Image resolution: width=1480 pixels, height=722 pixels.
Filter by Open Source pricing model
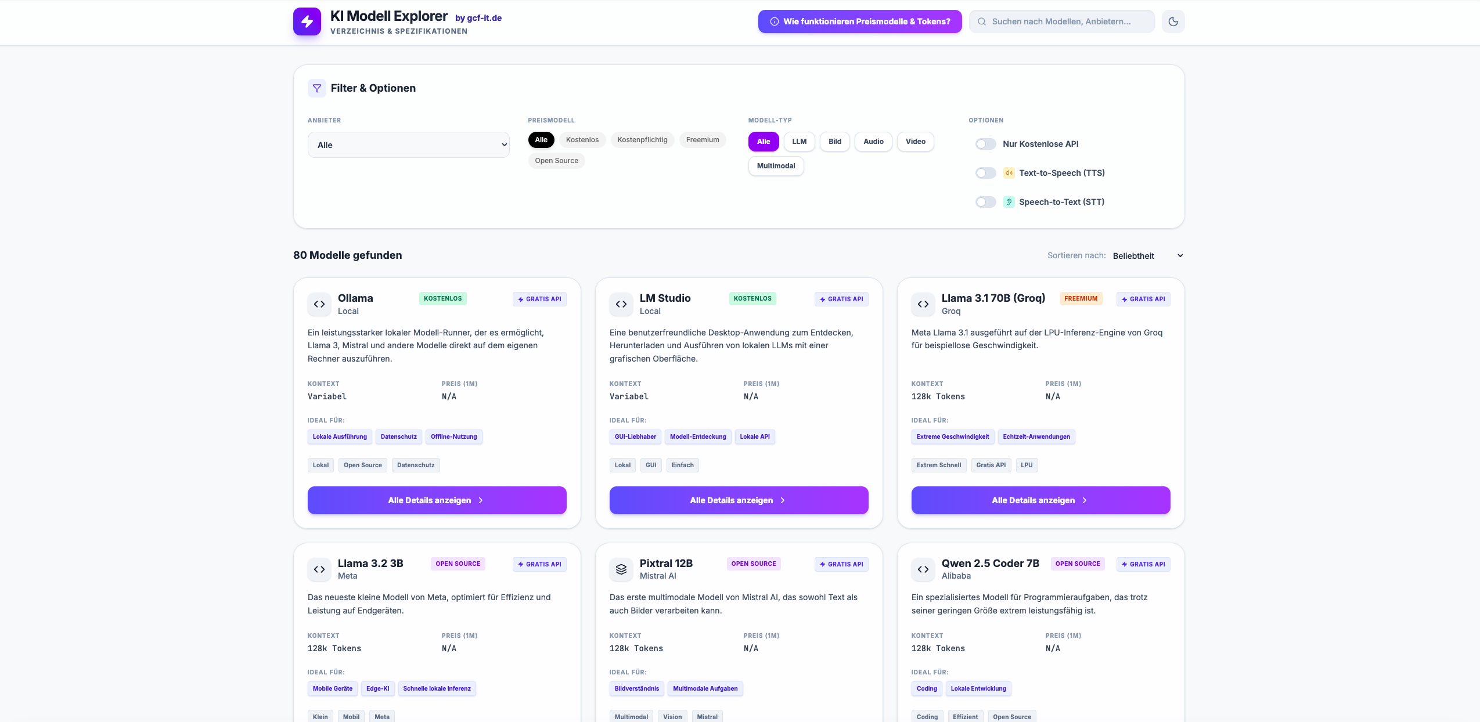click(556, 161)
